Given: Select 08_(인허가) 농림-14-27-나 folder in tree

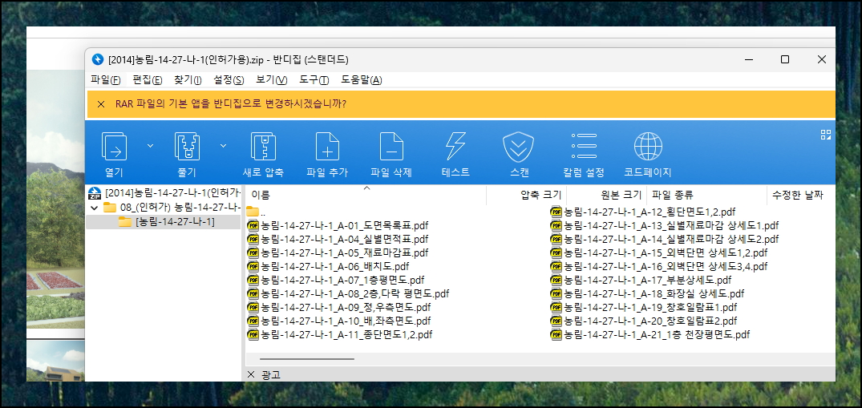Looking at the screenshot, I should coord(172,208).
